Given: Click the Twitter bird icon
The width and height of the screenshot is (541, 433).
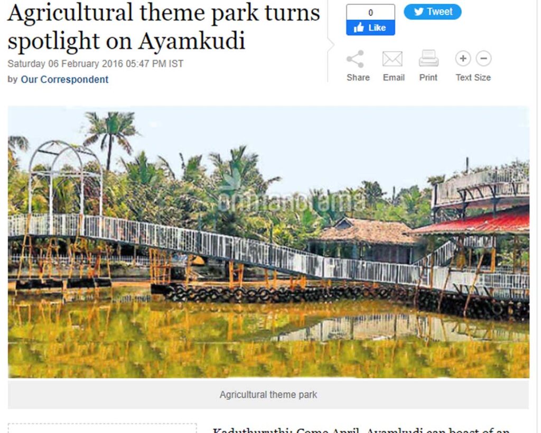Looking at the screenshot, I should (419, 12).
